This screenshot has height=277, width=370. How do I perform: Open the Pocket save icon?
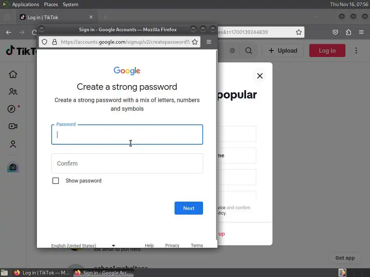coord(335,32)
